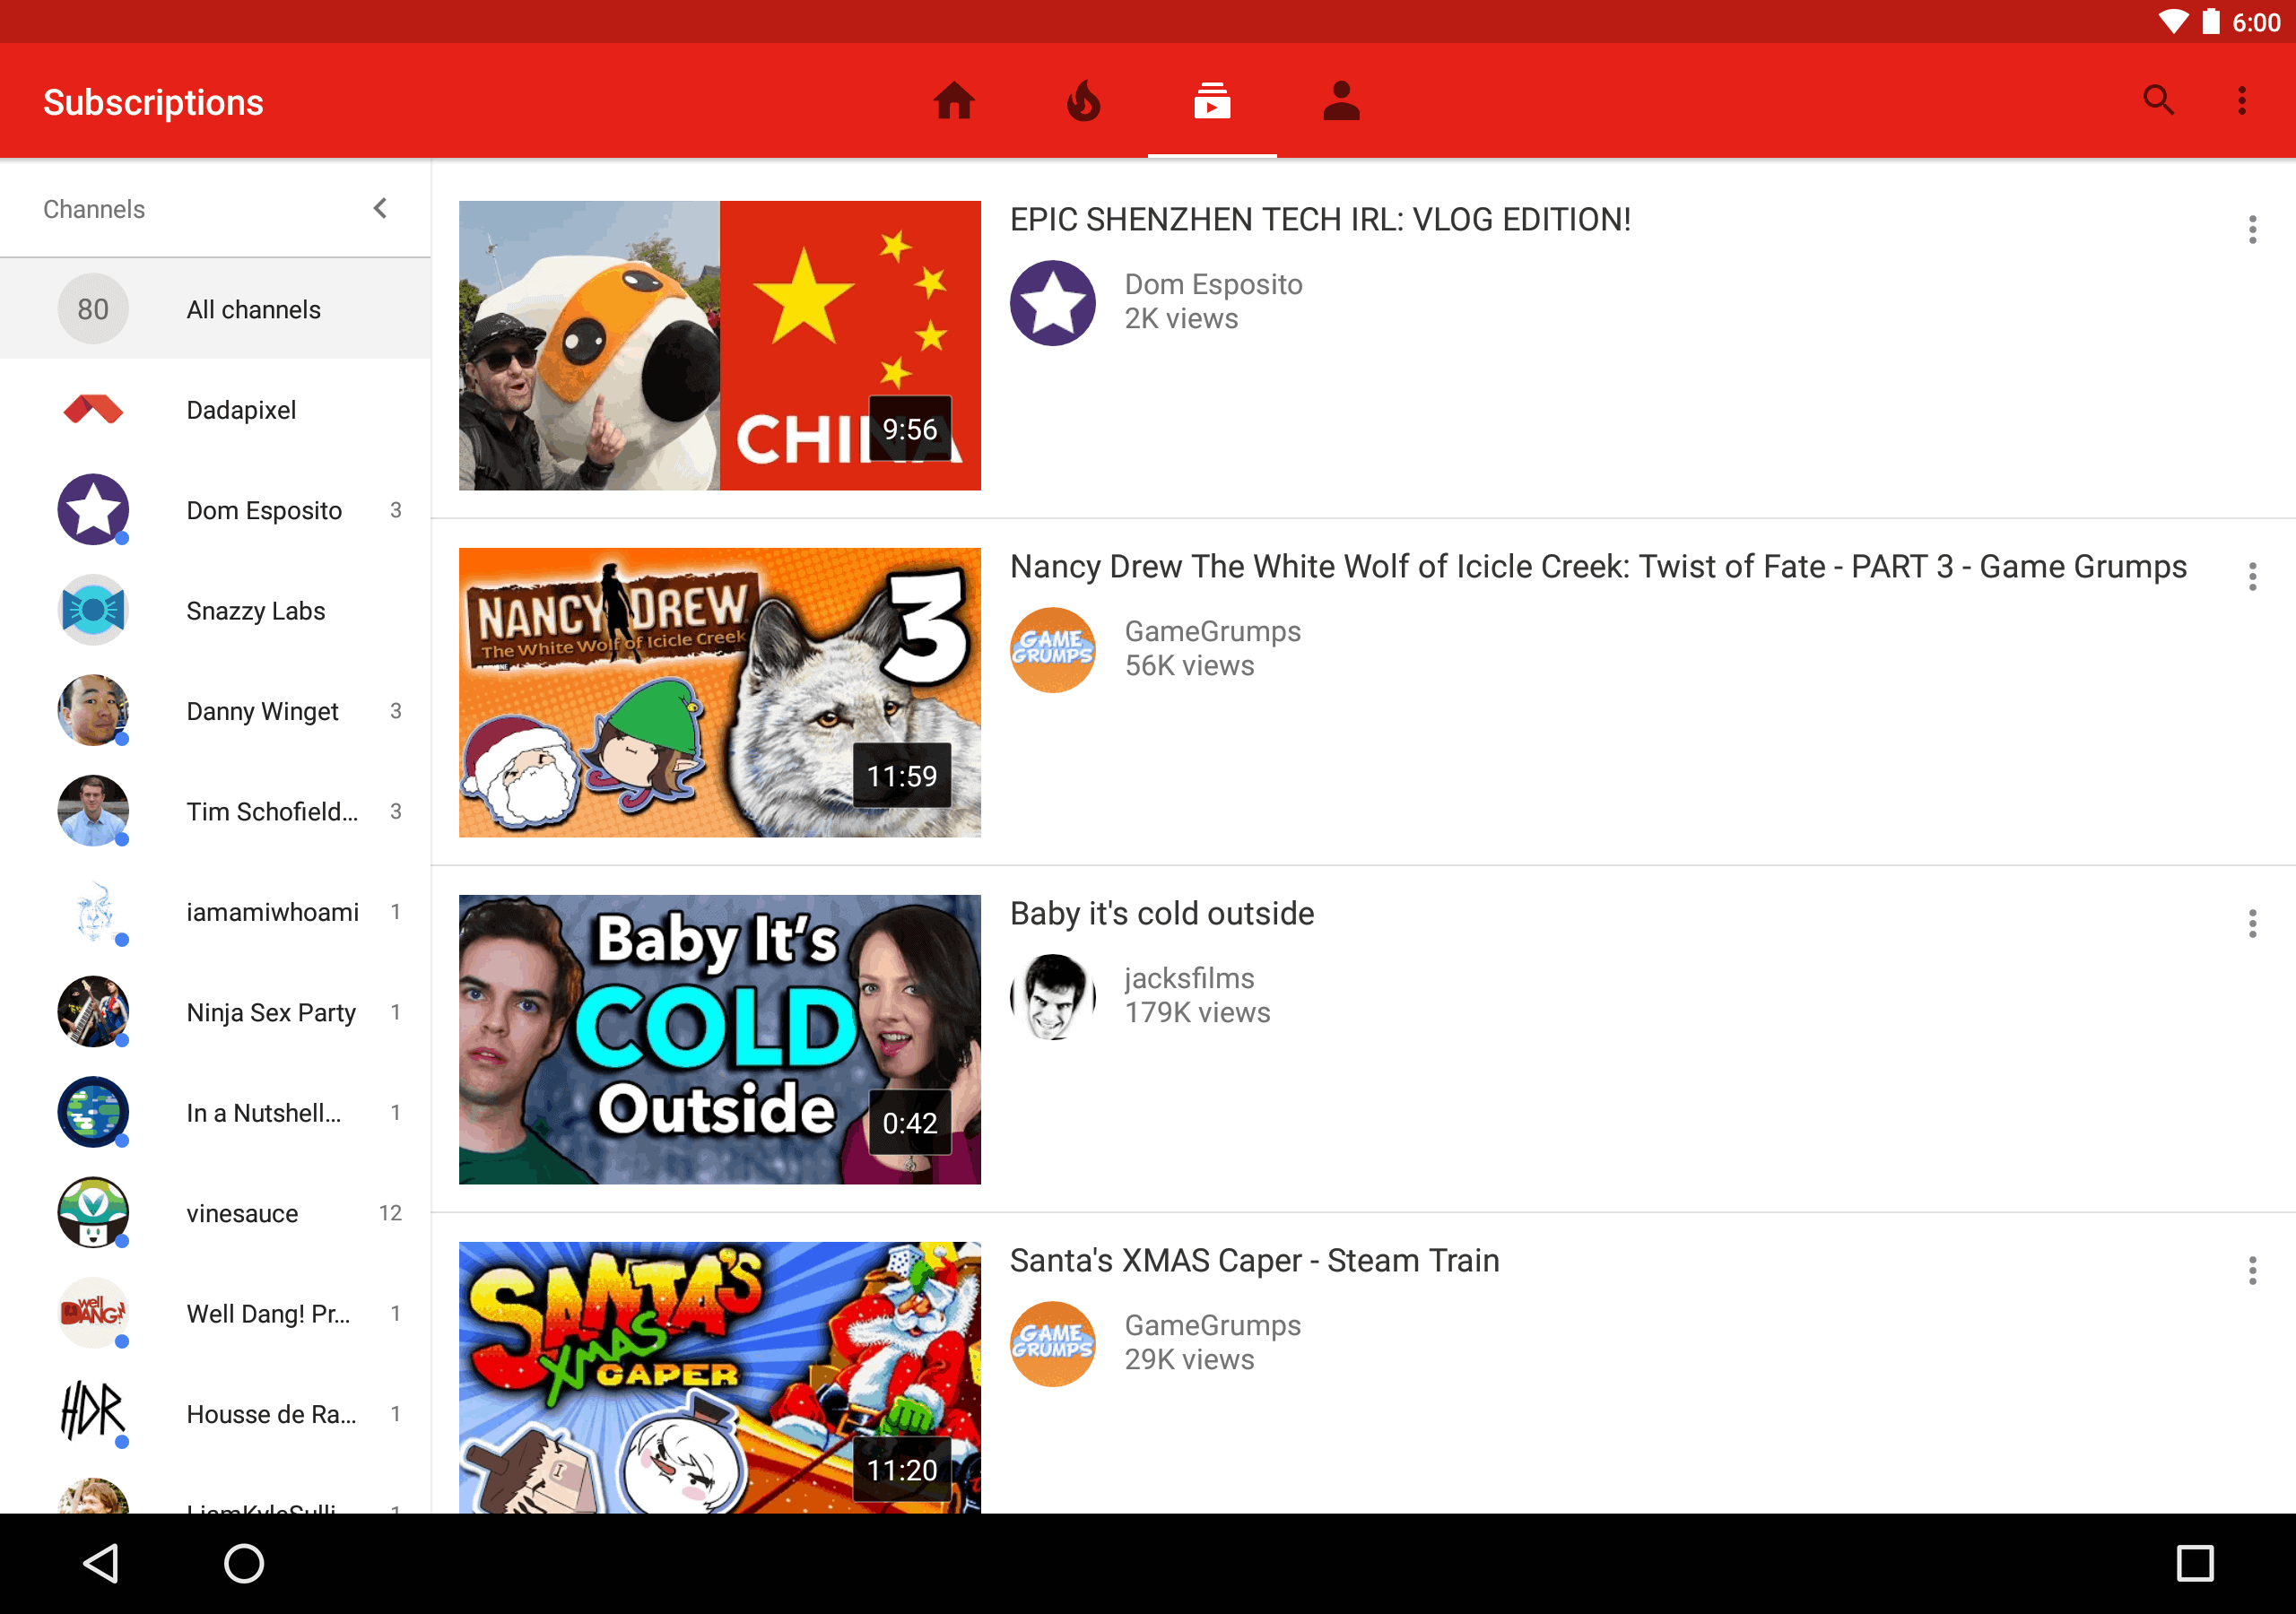Screen dimensions: 2296x1614
Task: Open options menu for Santa's XMAS Caper video
Action: [2252, 1271]
